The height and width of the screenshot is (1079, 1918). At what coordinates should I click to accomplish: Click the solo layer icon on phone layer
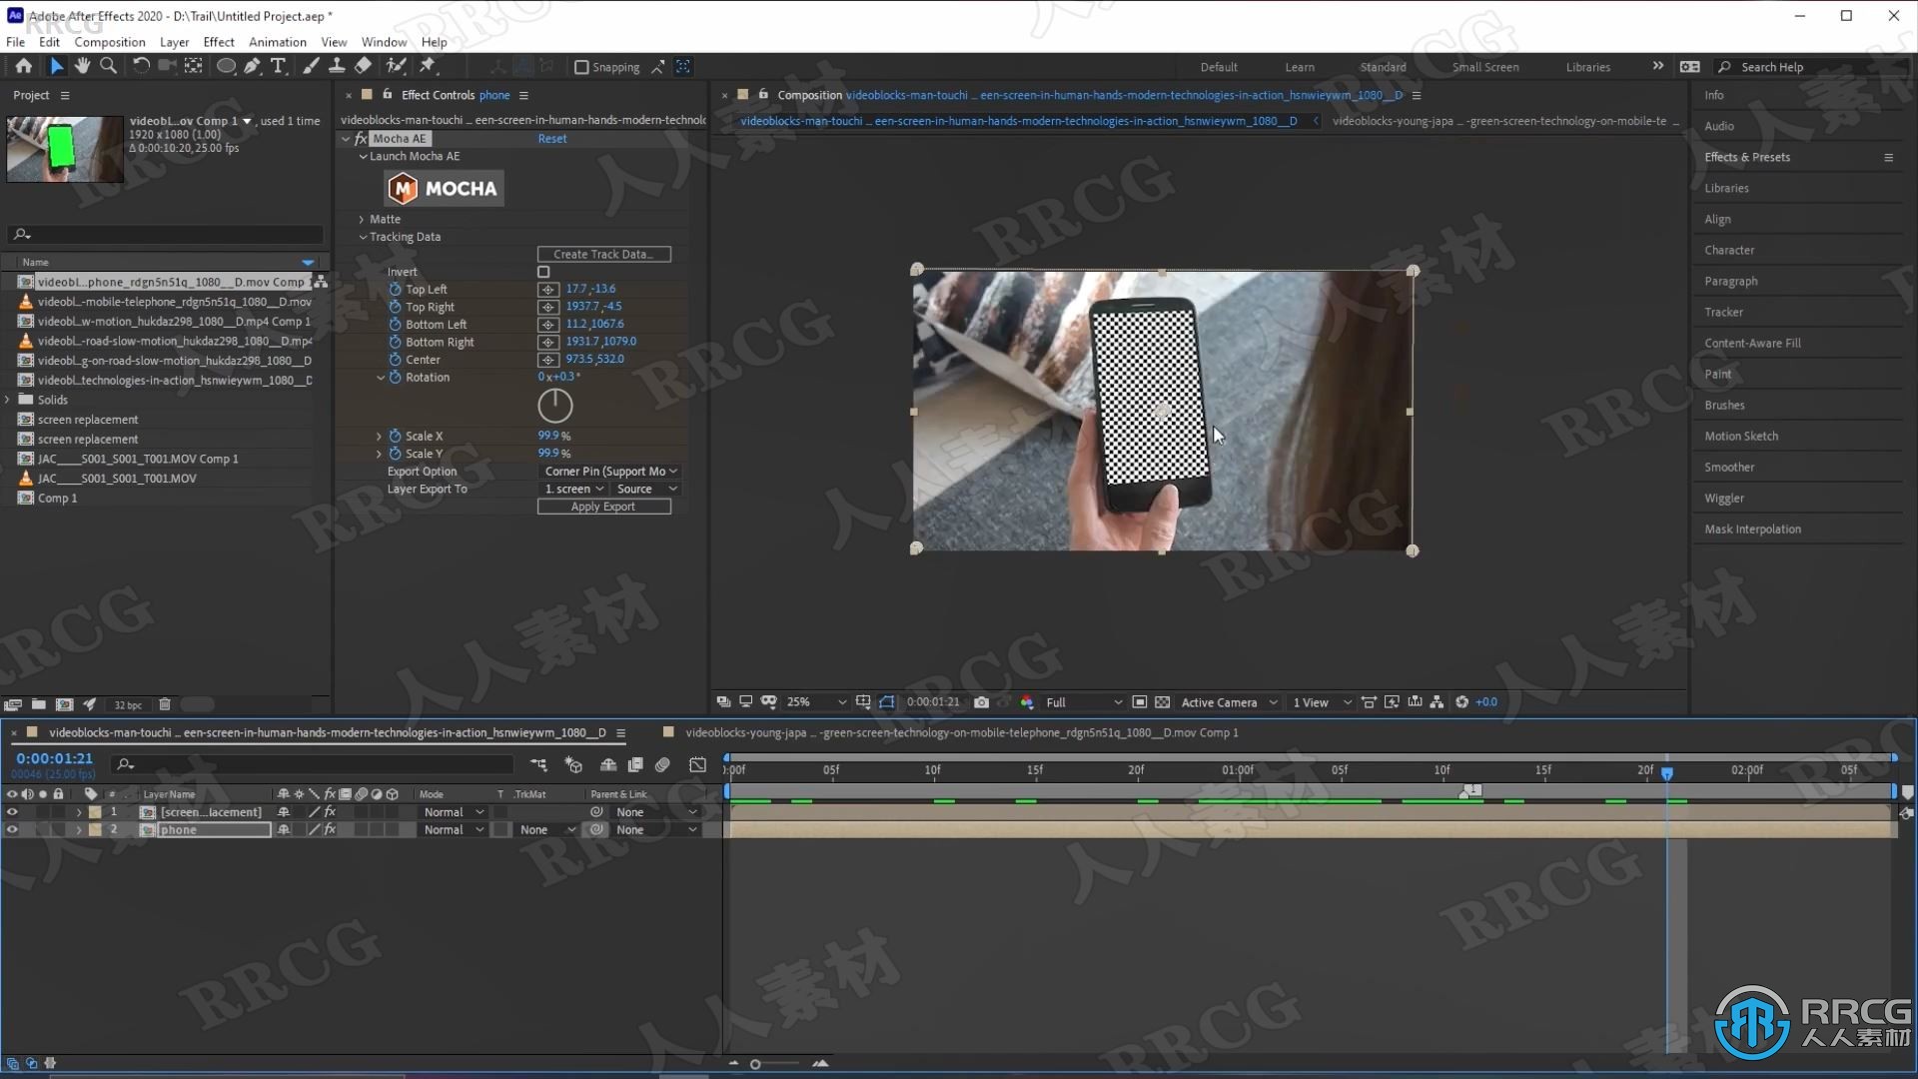coord(41,828)
